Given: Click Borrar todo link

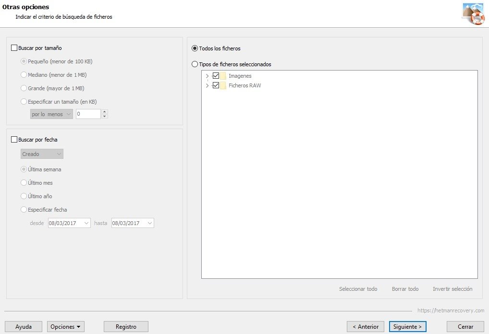Looking at the screenshot, I should (x=405, y=289).
